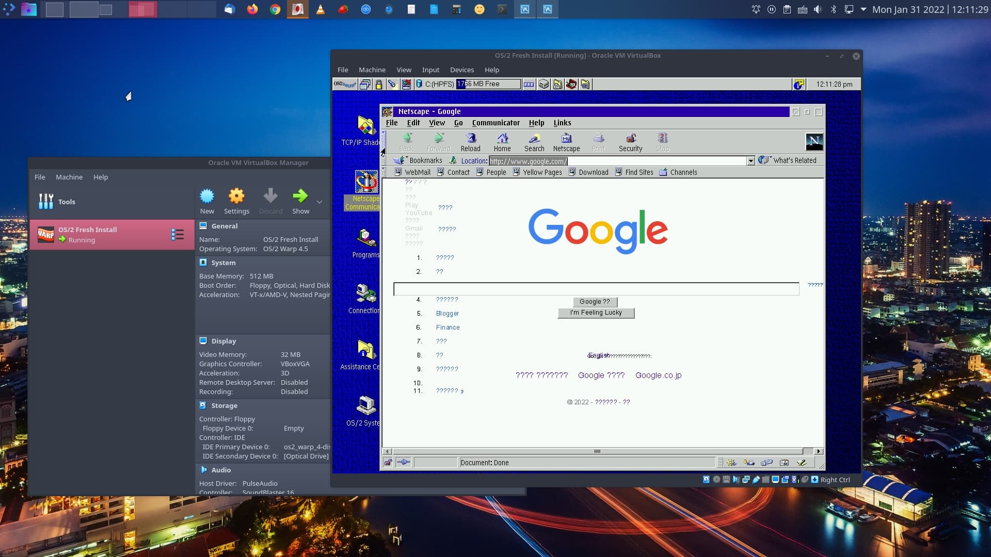
Task: Collapse the Display section header
Action: 223,341
